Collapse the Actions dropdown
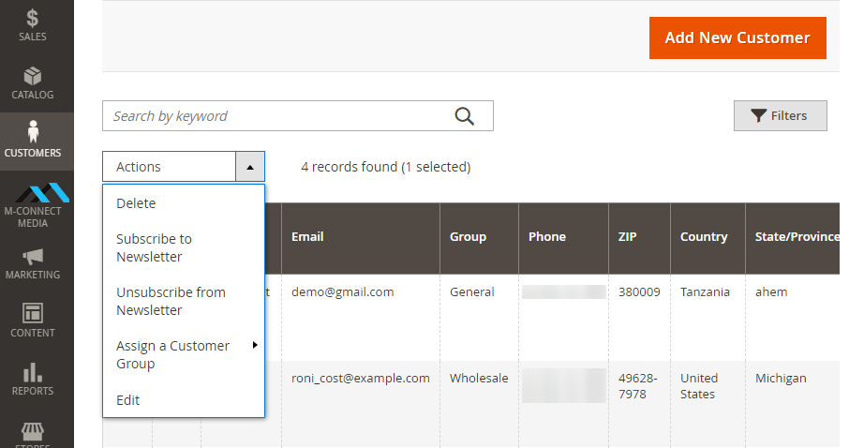Image resolution: width=849 pixels, height=448 pixels. [x=249, y=167]
